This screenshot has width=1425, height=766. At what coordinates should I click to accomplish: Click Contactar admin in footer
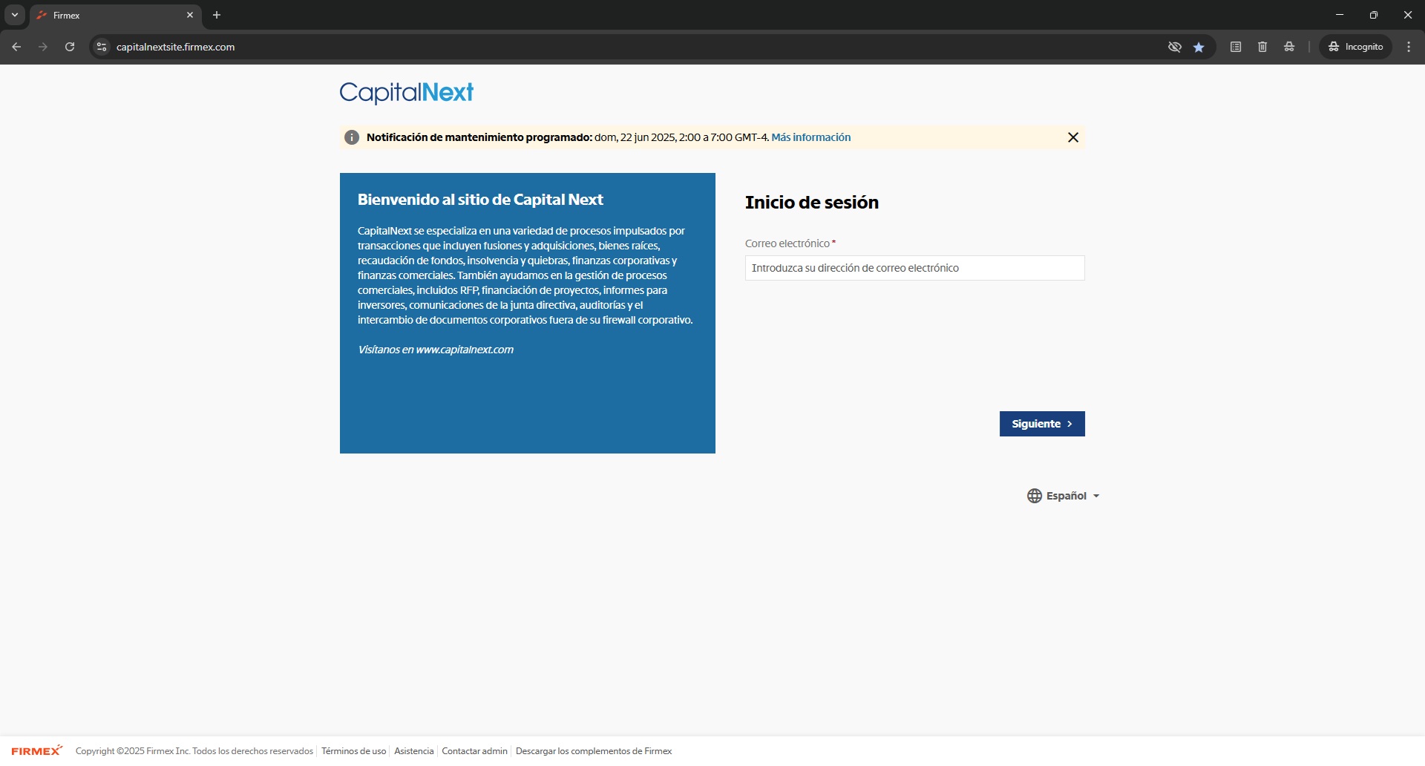pos(474,751)
